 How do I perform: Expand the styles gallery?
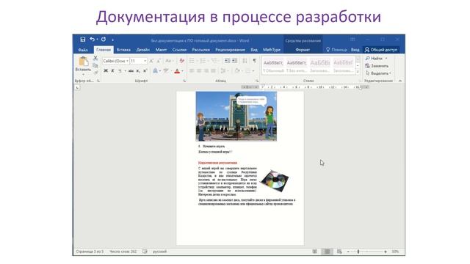point(358,72)
